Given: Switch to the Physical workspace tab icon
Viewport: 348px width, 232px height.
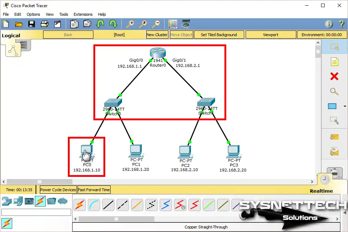Looking at the screenshot, I should pyautogui.click(x=25, y=45).
